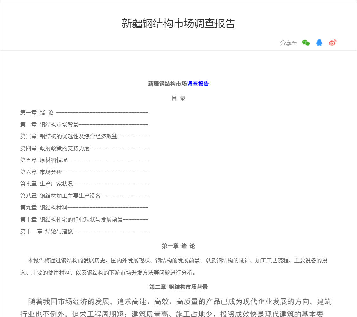Screen dimensions: 357x317
Task: Open the 调查报告 hyperlink
Action: pyautogui.click(x=198, y=84)
